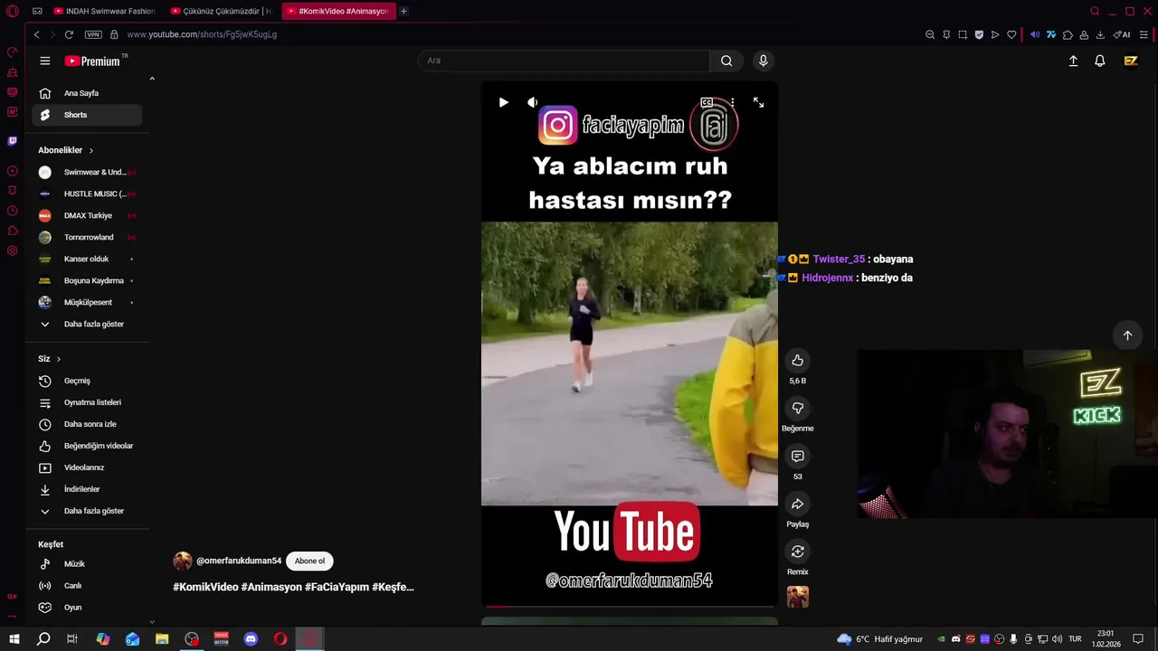Open Daha sonra izle list

[87, 424]
